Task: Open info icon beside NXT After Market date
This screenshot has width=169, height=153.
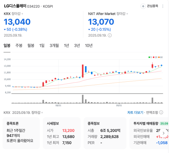Action: (110, 35)
